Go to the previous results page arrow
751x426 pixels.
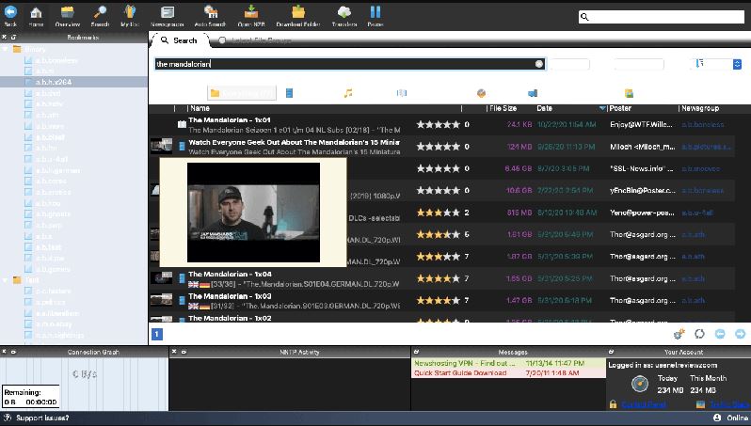click(x=720, y=334)
